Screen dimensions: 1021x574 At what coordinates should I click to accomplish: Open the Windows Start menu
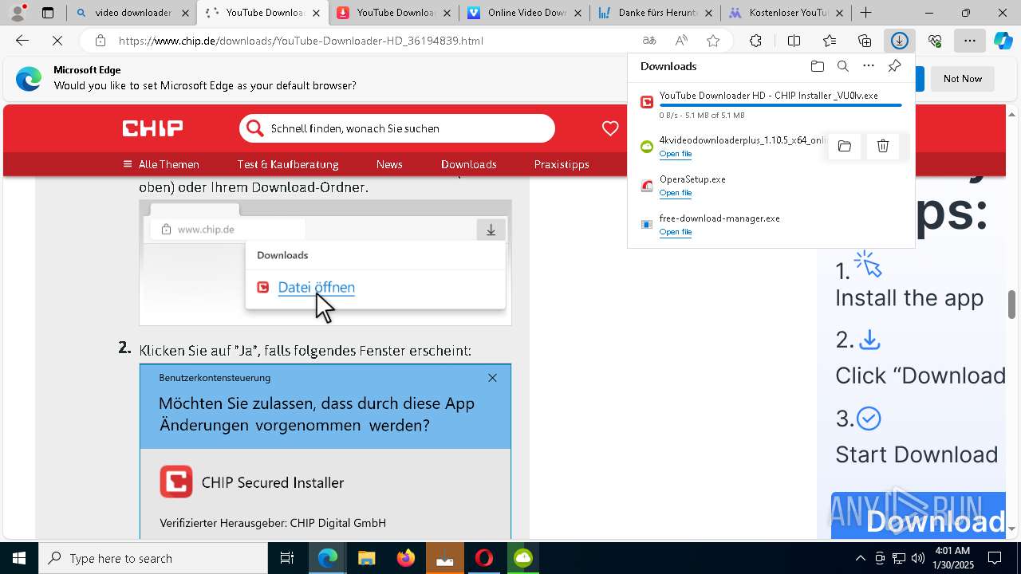(x=19, y=558)
